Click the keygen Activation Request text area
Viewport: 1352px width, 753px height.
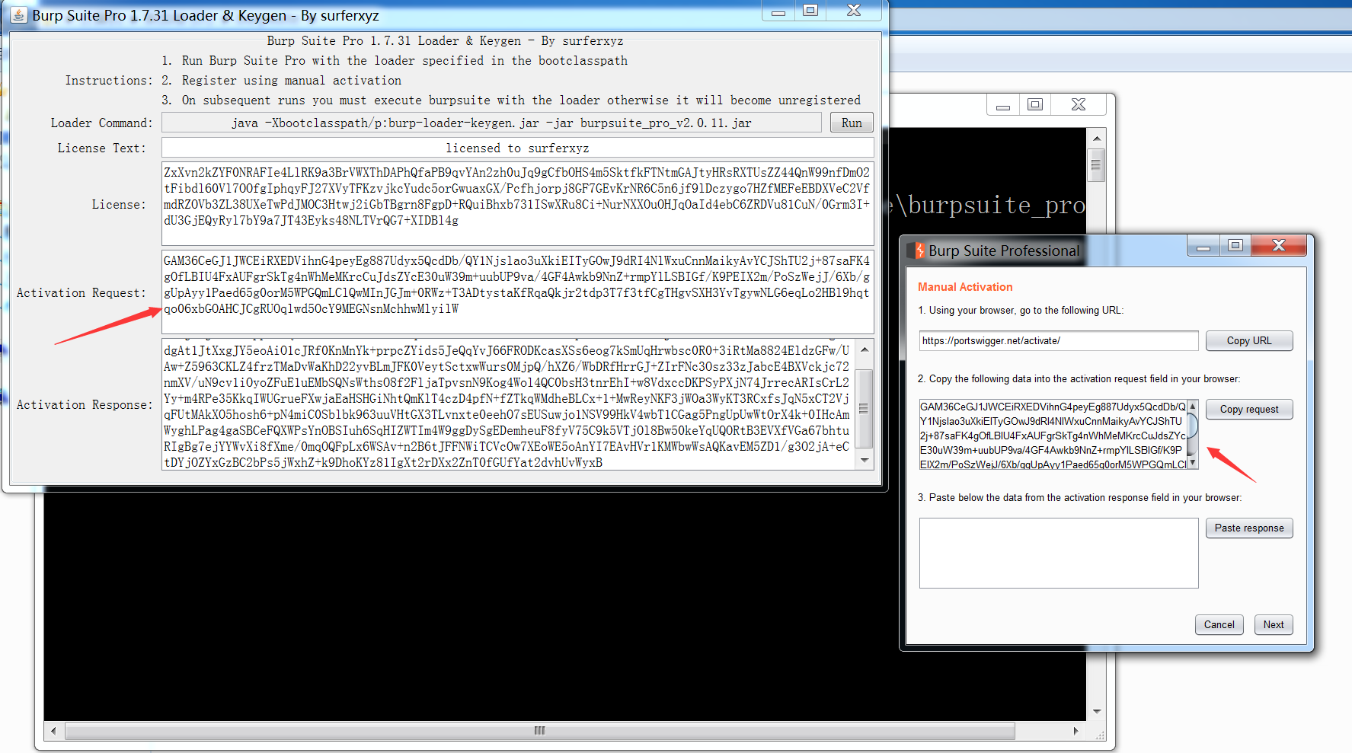[x=517, y=292]
